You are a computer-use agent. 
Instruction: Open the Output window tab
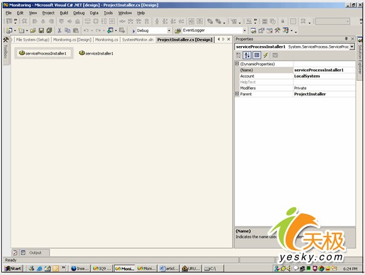pos(35,252)
